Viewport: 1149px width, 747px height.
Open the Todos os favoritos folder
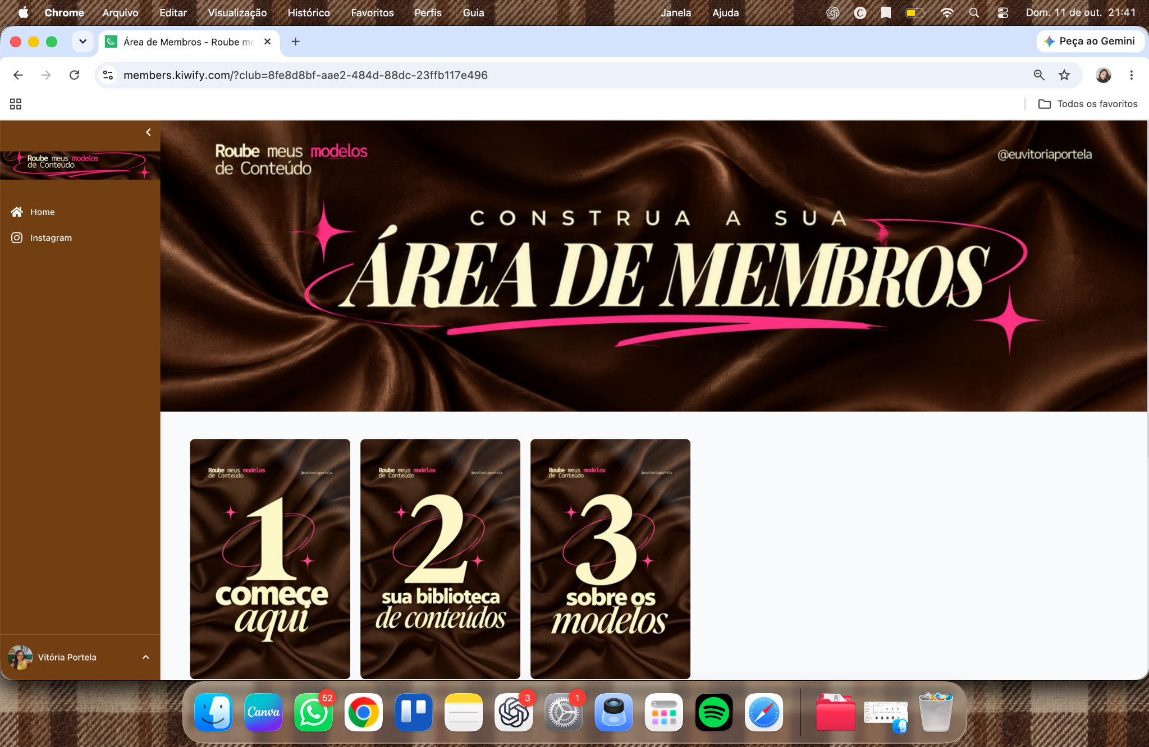(x=1088, y=104)
